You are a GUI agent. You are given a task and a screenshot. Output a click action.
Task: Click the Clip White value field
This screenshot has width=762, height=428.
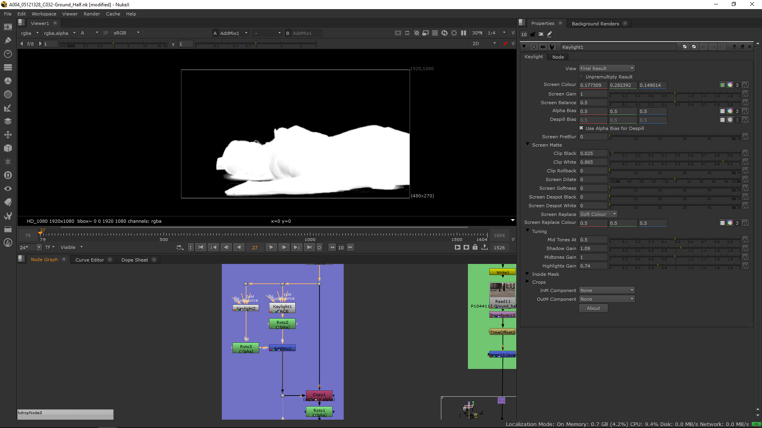[593, 162]
